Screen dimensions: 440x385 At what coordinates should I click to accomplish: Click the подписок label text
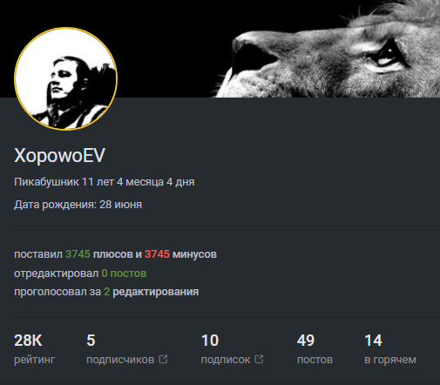226,360
